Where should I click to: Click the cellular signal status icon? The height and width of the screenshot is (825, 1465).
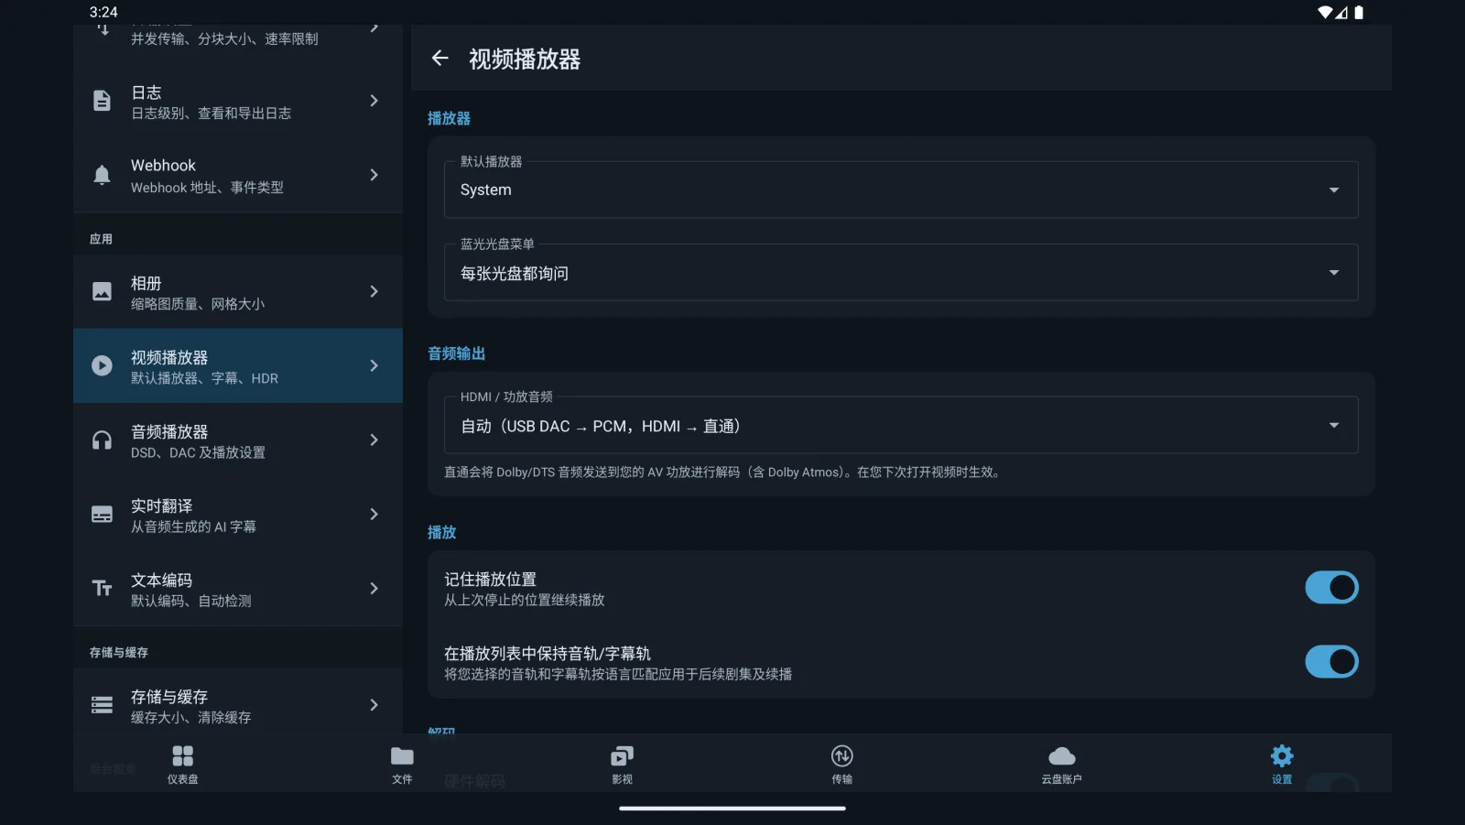(x=1341, y=12)
